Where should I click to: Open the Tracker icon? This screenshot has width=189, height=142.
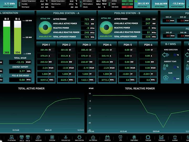point(148,138)
